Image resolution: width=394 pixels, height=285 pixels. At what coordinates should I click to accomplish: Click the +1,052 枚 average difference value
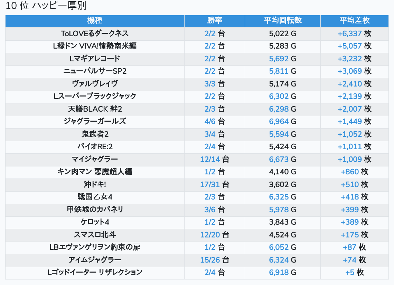click(x=355, y=134)
